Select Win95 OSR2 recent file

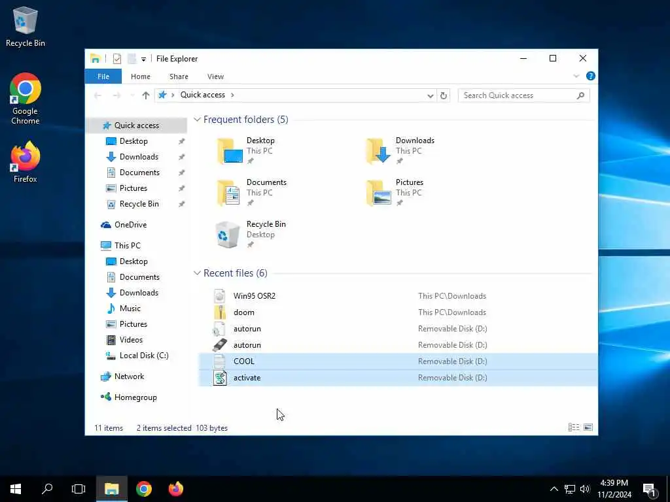click(398, 296)
